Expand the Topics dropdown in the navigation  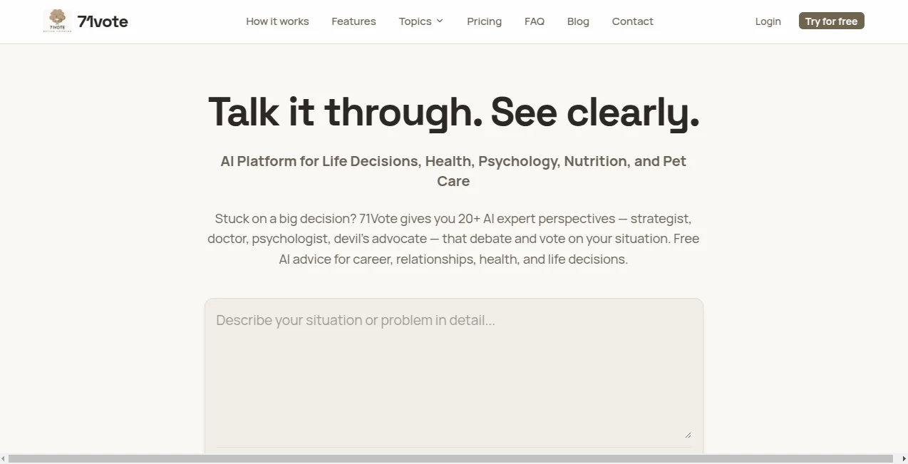point(416,21)
